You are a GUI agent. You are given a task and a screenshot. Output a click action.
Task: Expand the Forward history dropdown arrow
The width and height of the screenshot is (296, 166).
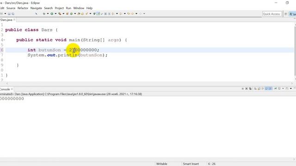pos(144,13)
